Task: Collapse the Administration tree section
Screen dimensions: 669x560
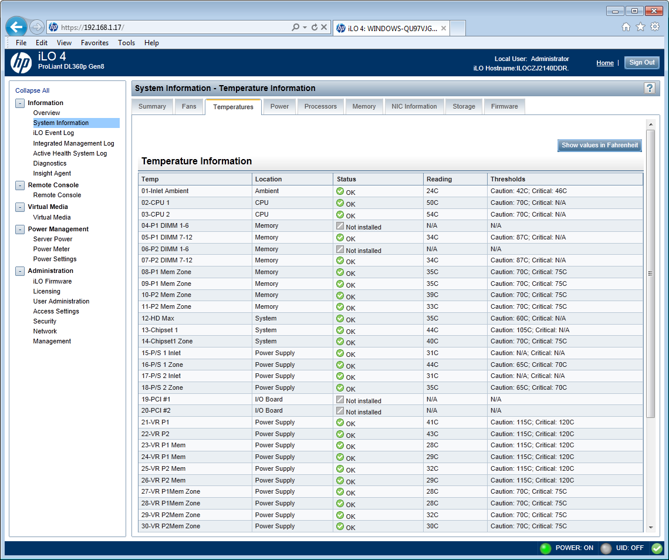Action: click(20, 271)
